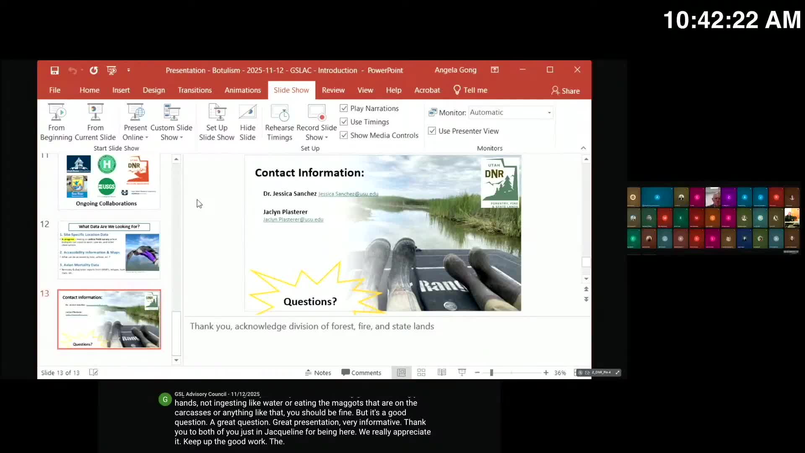This screenshot has width=805, height=453.
Task: Click the Share button
Action: point(565,91)
